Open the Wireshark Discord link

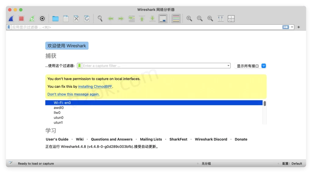click(x=211, y=139)
